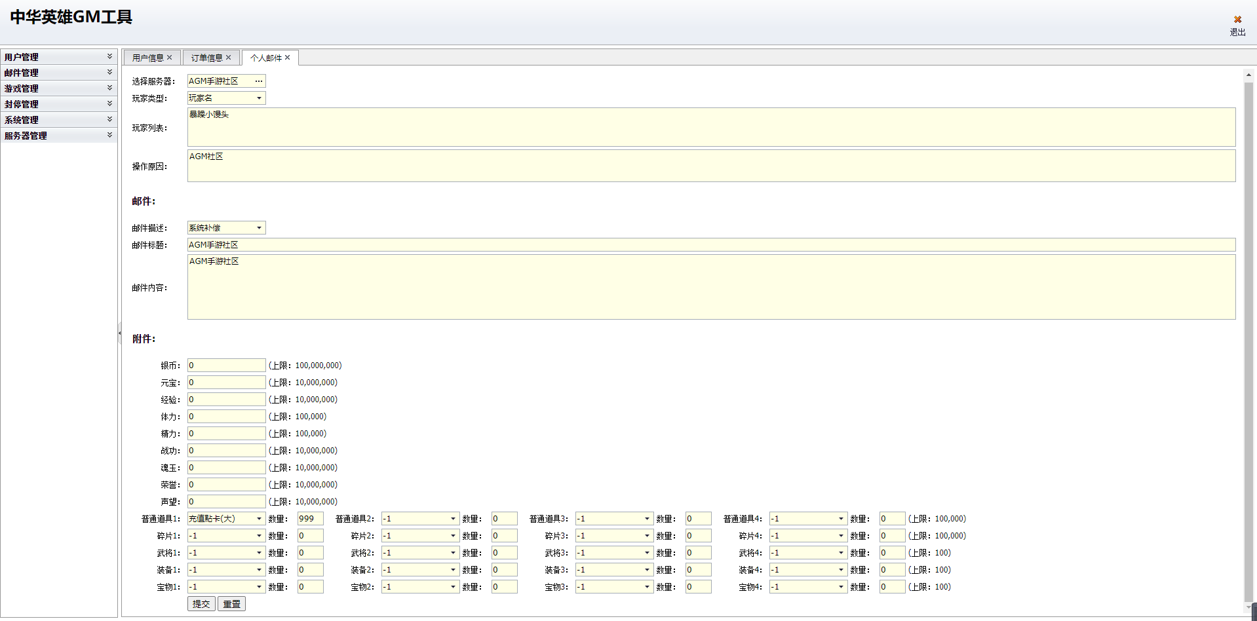Open the 武将1 dropdown
Image resolution: width=1257 pixels, height=621 pixels.
tap(259, 553)
